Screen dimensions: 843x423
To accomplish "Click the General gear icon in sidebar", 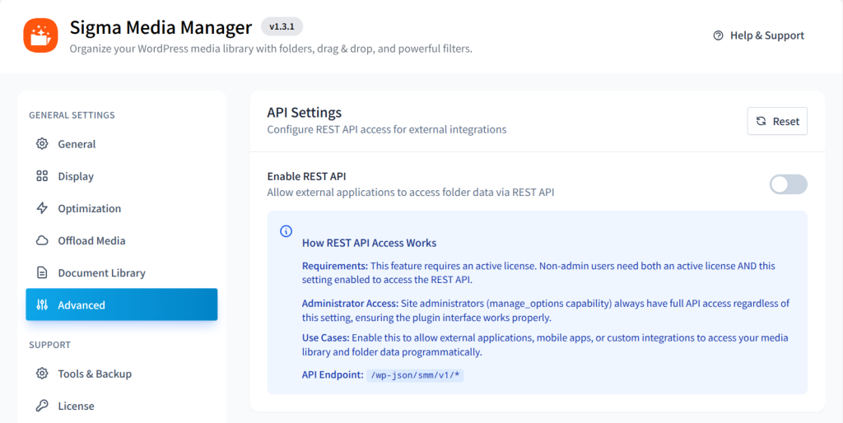I will [42, 143].
